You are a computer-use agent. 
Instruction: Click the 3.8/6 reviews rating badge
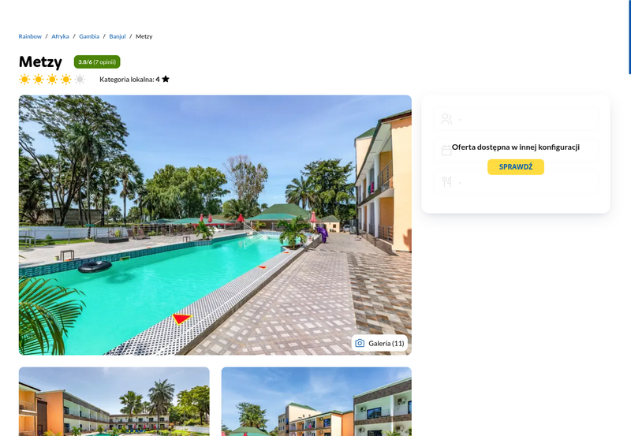point(97,62)
